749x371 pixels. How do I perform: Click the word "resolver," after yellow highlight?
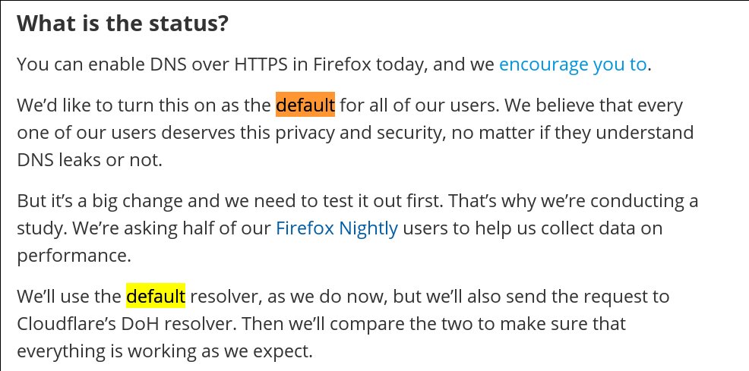pos(226,296)
